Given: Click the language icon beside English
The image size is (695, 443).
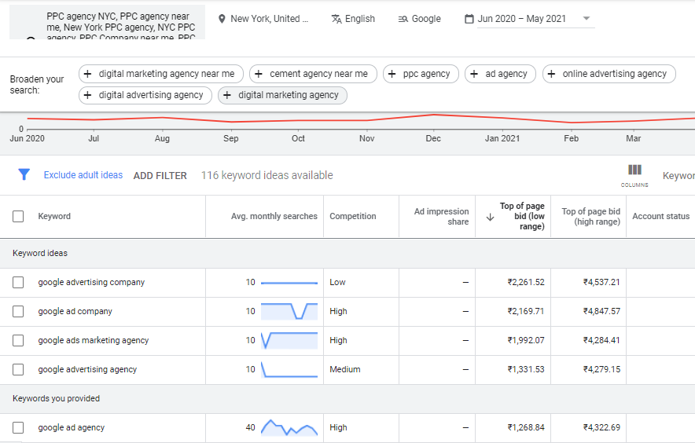Looking at the screenshot, I should [336, 19].
